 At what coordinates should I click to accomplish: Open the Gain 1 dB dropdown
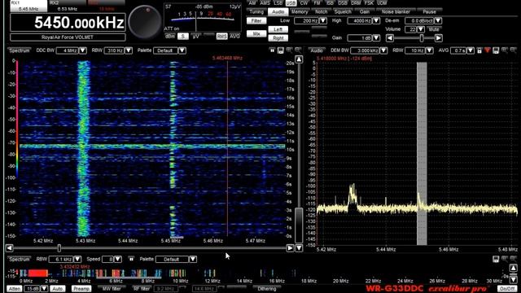(376, 38)
